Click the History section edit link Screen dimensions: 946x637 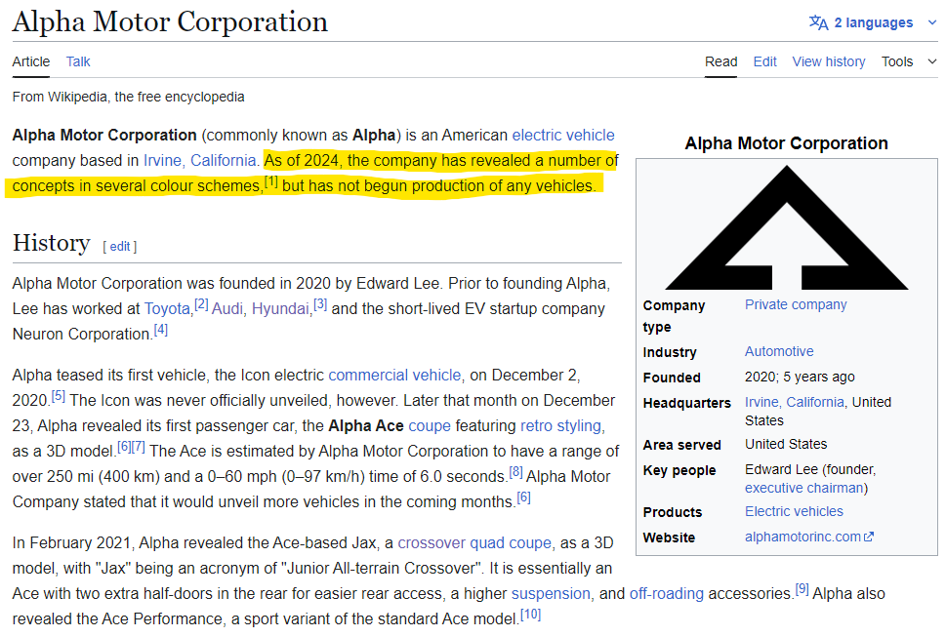[x=120, y=247]
